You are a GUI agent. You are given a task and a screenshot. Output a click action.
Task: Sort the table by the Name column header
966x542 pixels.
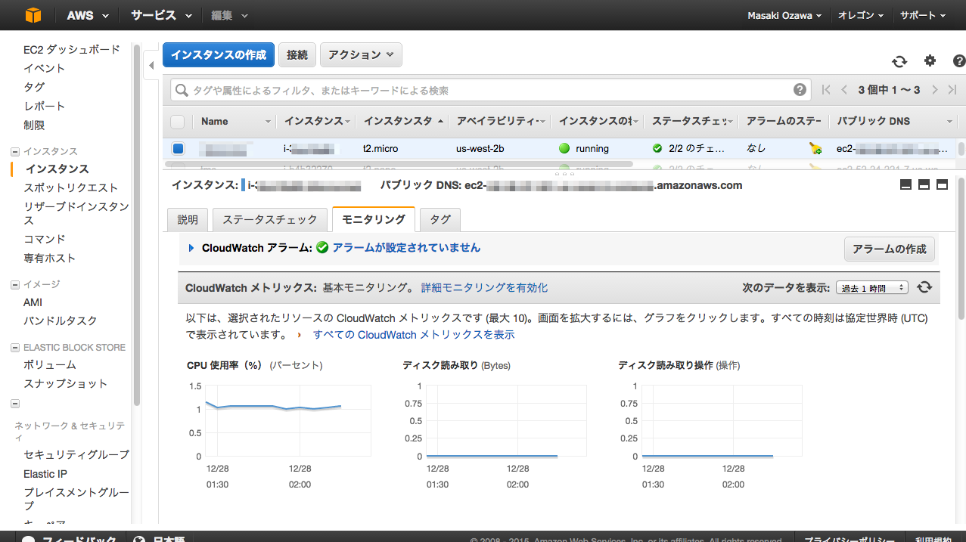pos(235,121)
